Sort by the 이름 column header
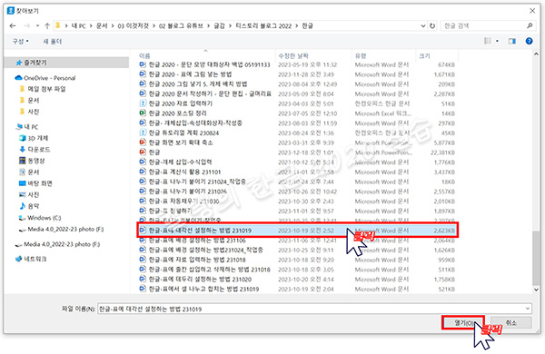Image resolution: width=545 pixels, height=354 pixels. tap(144, 55)
